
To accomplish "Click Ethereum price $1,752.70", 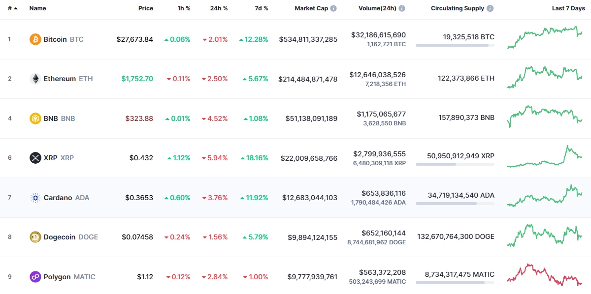I will coord(137,79).
